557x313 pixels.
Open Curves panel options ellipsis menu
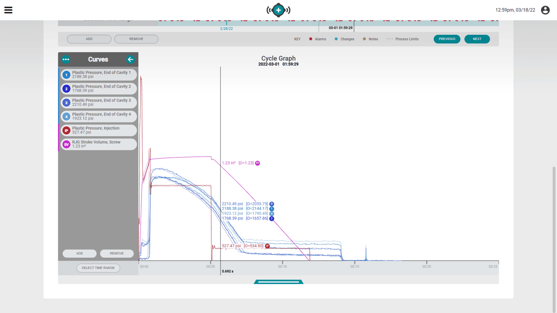pyautogui.click(x=66, y=59)
